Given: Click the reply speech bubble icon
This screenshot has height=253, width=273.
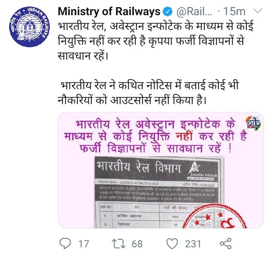Looking at the screenshot, I should click(65, 244).
